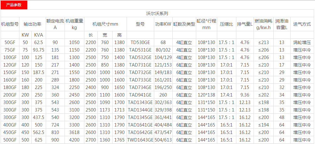
Task: Click engine model TAD532GE
Action: tap(140, 57)
